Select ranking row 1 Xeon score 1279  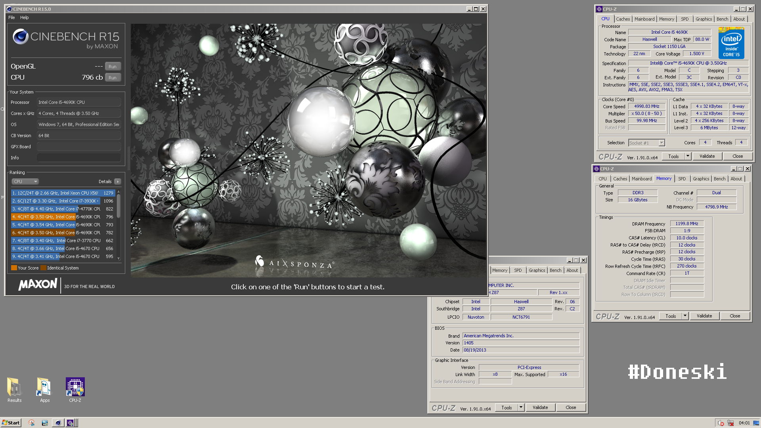[63, 193]
